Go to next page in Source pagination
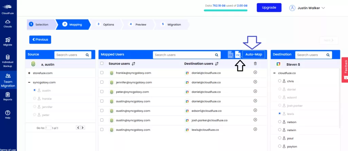The image size is (348, 151). (x=82, y=128)
